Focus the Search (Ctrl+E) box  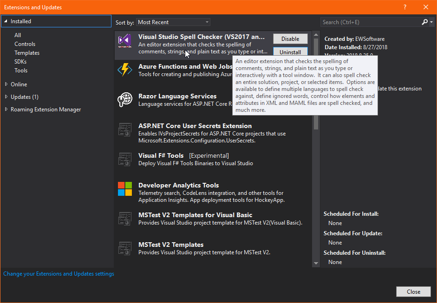pos(371,22)
